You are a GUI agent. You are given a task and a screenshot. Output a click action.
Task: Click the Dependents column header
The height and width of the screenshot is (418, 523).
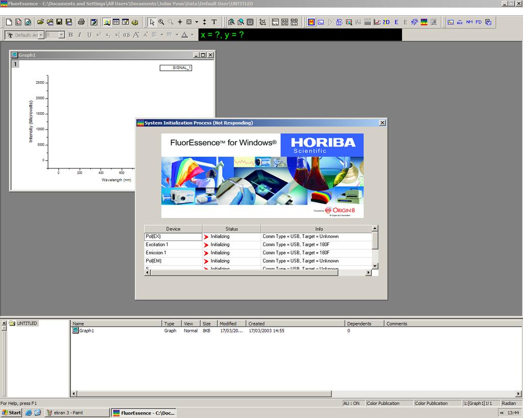point(365,324)
